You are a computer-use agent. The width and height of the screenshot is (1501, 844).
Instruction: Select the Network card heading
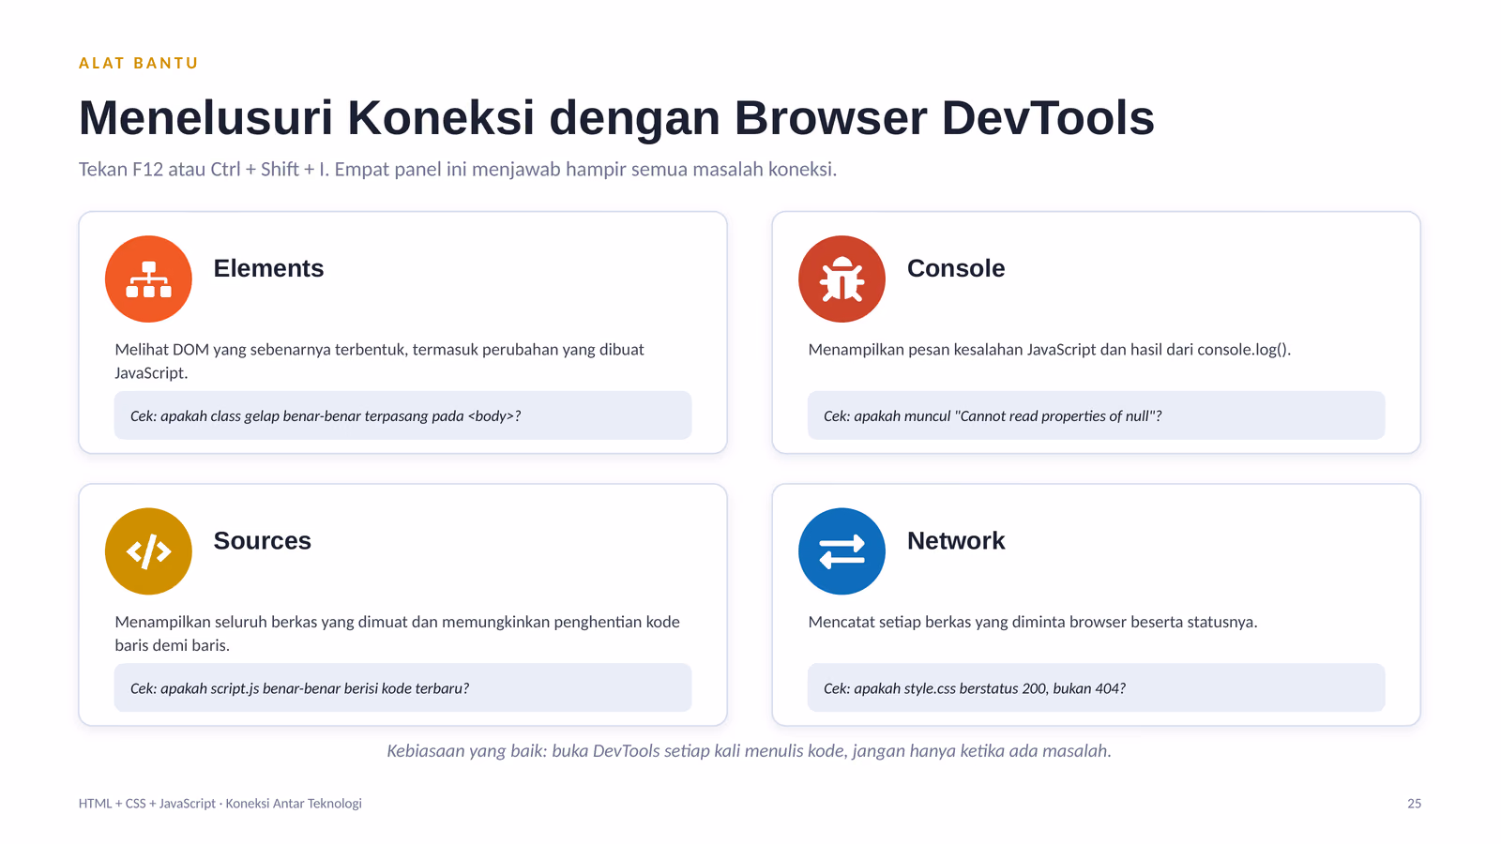coord(956,541)
